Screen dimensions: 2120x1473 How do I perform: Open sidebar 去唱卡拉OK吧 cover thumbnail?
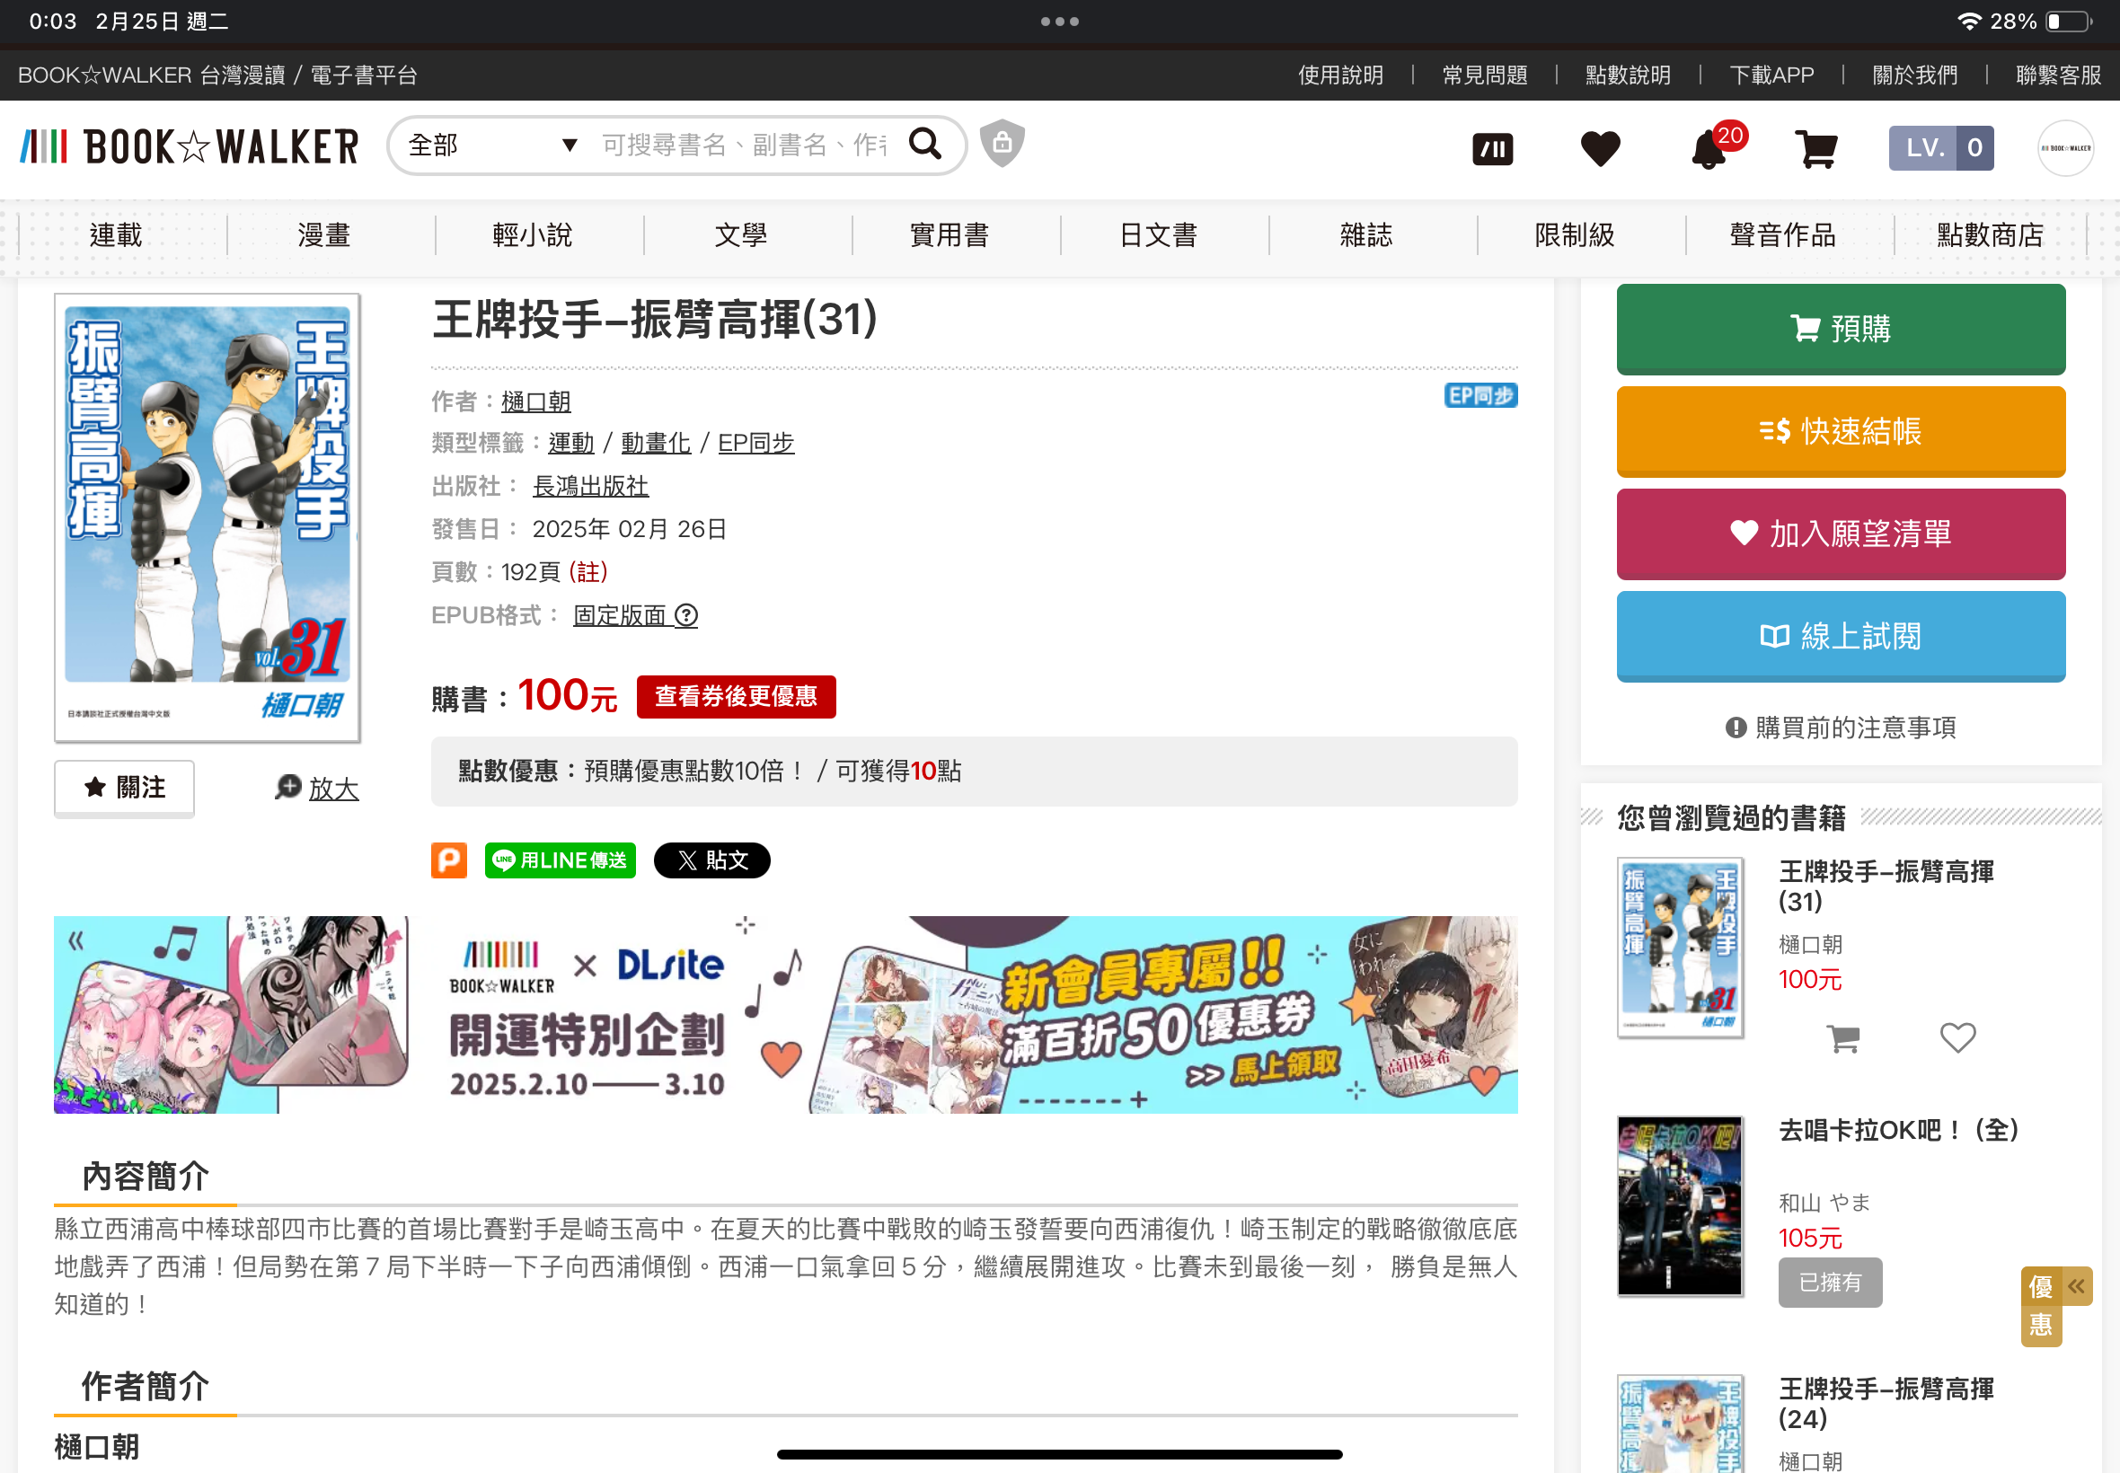[x=1680, y=1205]
